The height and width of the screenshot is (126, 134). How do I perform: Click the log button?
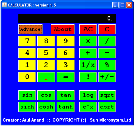(88, 95)
